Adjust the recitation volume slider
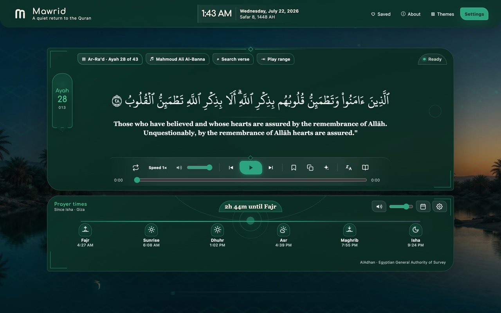501x313 pixels. coord(200,167)
